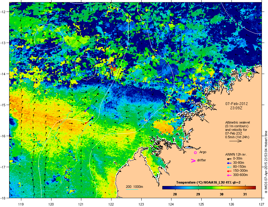Click the latitude axis label -18

[3, 198]
